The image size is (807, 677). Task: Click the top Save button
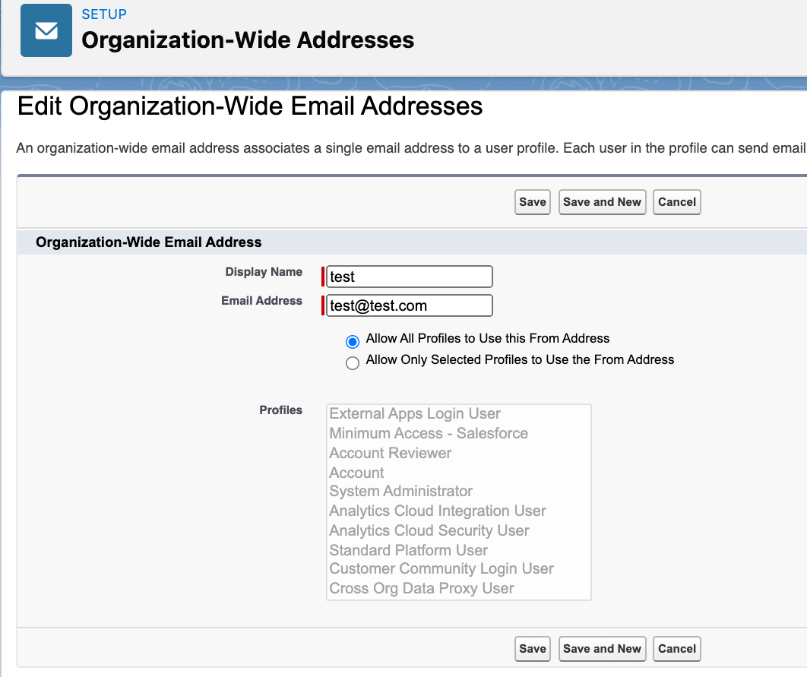[x=532, y=202]
